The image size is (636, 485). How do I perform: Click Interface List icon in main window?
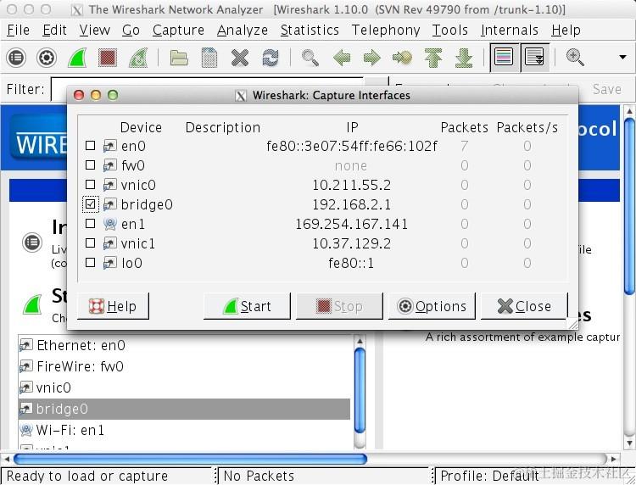(x=32, y=242)
